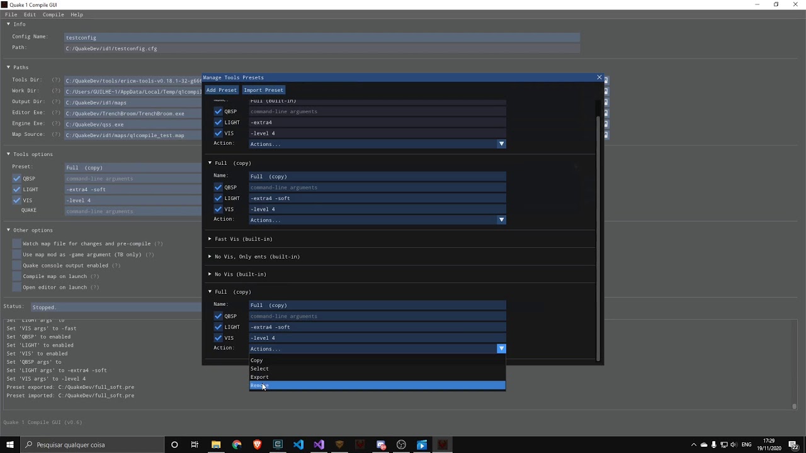Switch to TrenchBroom crate icon in taskbar
806x453 pixels.
tap(339, 445)
